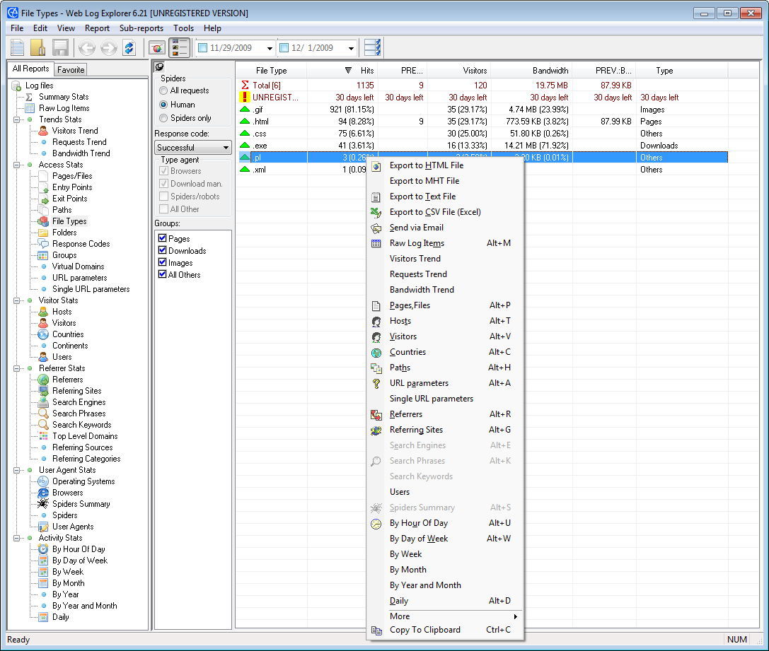Open the Tools menu
The height and width of the screenshot is (651, 769).
pyautogui.click(x=183, y=28)
